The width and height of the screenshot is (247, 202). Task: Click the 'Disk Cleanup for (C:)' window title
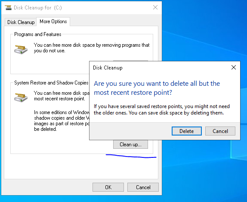(38, 8)
